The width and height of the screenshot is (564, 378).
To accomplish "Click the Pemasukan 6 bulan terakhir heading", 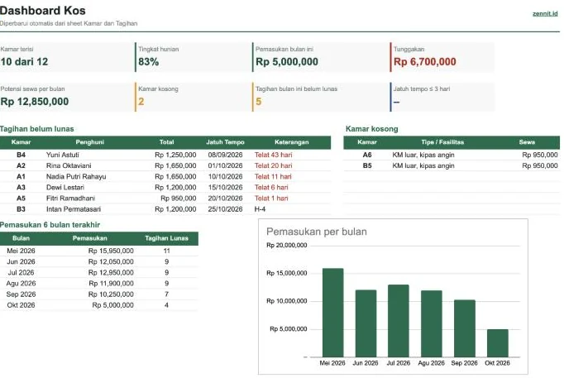I will coord(50,225).
